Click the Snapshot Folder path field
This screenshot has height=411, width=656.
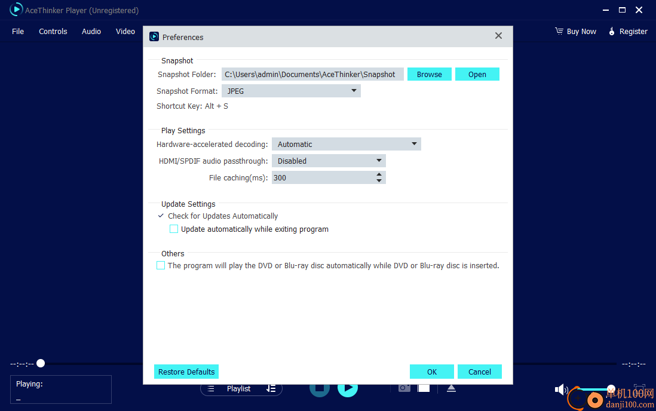click(x=312, y=74)
